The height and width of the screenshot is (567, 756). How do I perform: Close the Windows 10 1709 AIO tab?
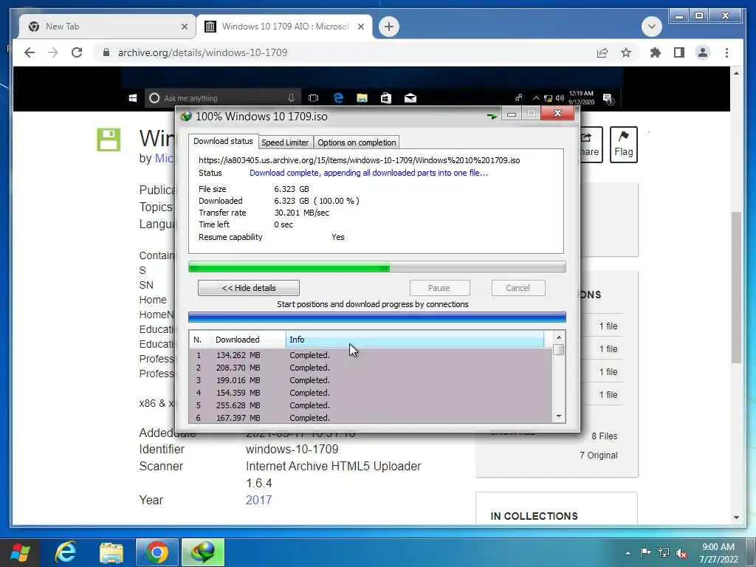(360, 27)
